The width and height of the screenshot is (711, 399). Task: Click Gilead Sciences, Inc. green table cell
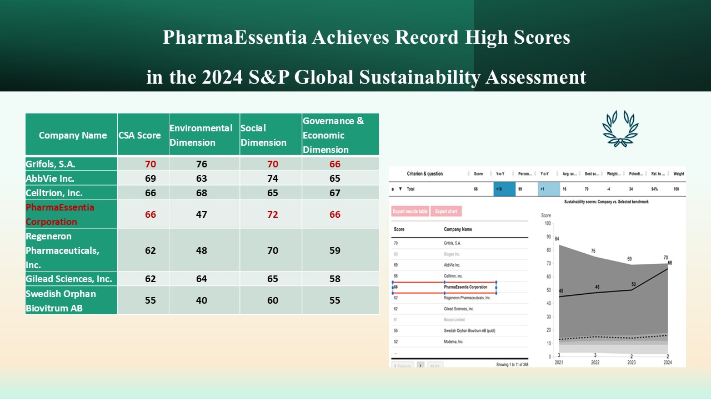72,279
